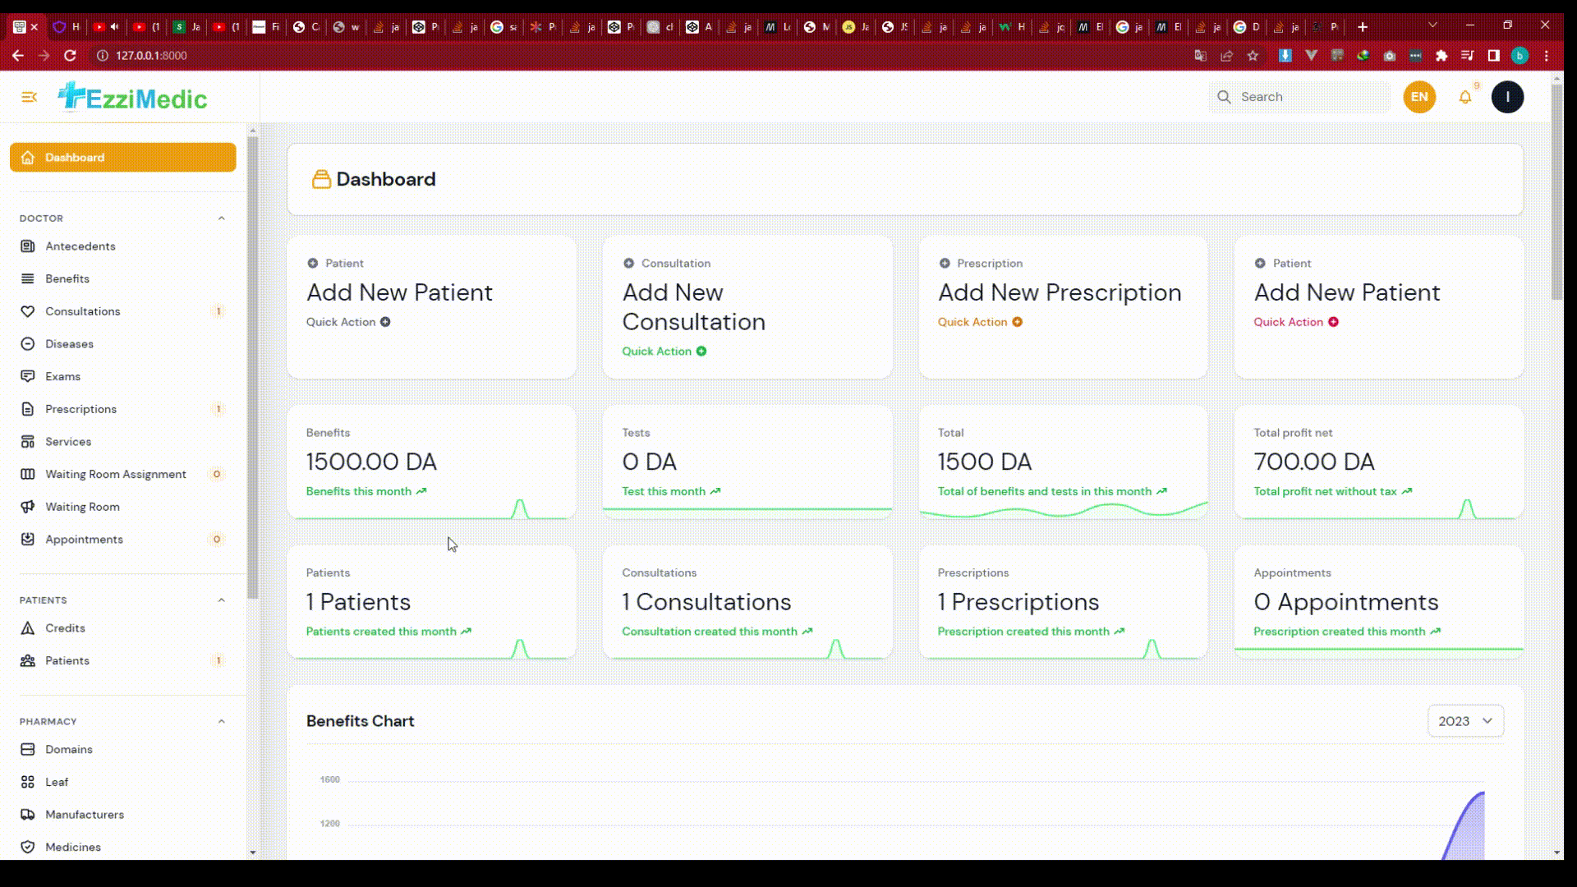1577x887 pixels.
Task: Click the green Quick Action plus icon
Action: tap(701, 352)
